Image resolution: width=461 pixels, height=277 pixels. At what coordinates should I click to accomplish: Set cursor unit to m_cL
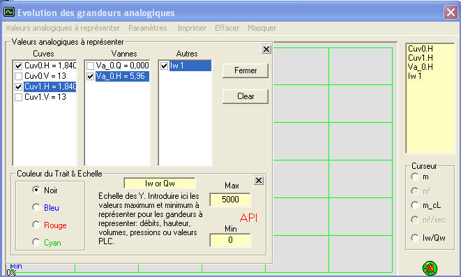415,205
